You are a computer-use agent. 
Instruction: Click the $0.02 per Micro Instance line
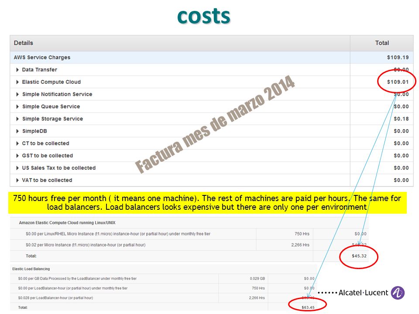tap(86, 245)
